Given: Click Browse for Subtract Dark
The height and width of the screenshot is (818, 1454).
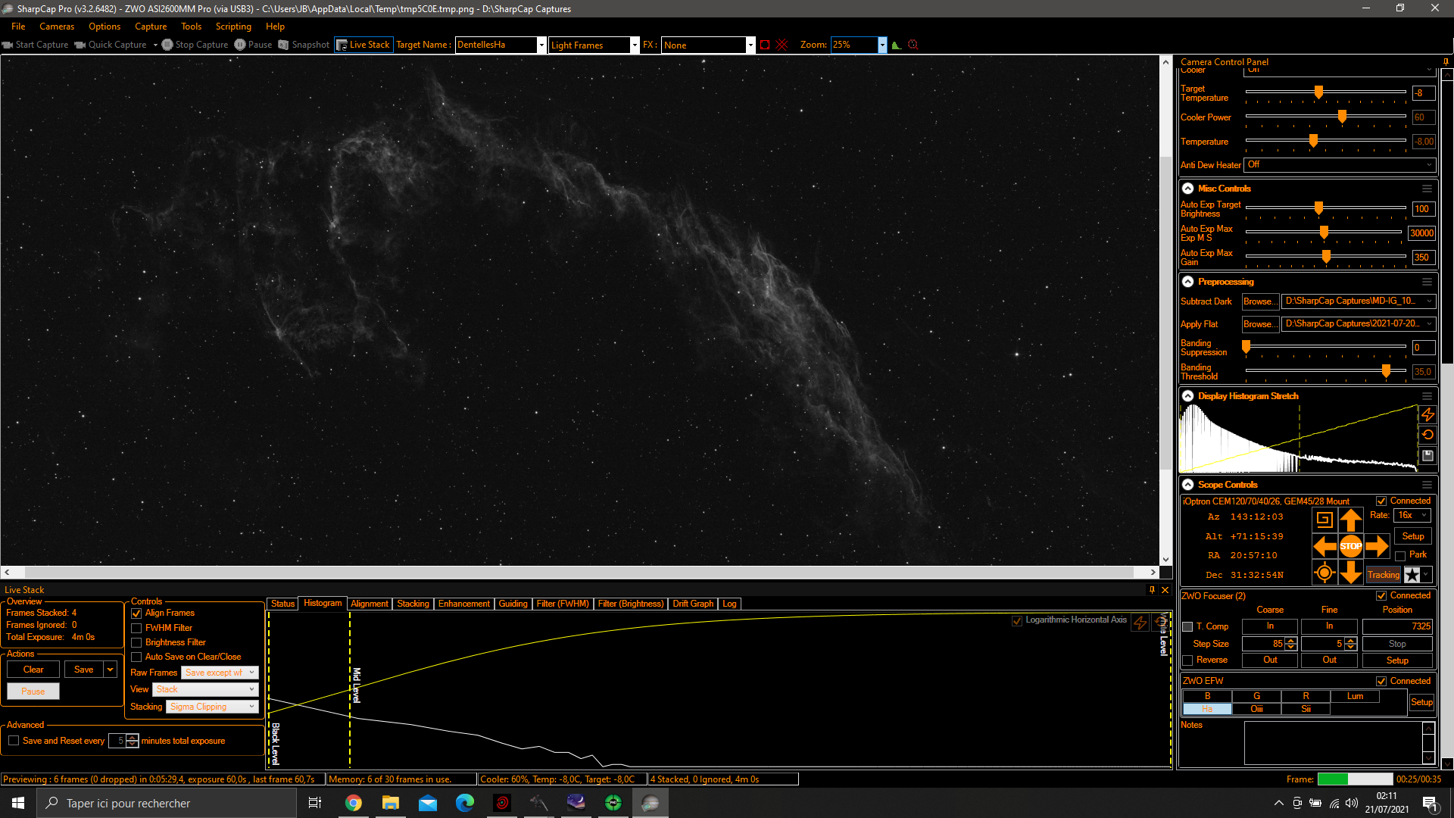Looking at the screenshot, I should coord(1260,301).
